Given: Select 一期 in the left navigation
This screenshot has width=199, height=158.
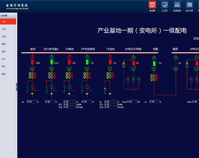Looking at the screenshot, I should (x=4, y=22).
